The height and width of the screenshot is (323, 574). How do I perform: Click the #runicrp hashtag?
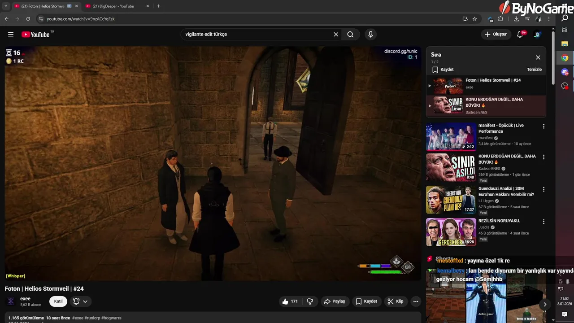92,318
